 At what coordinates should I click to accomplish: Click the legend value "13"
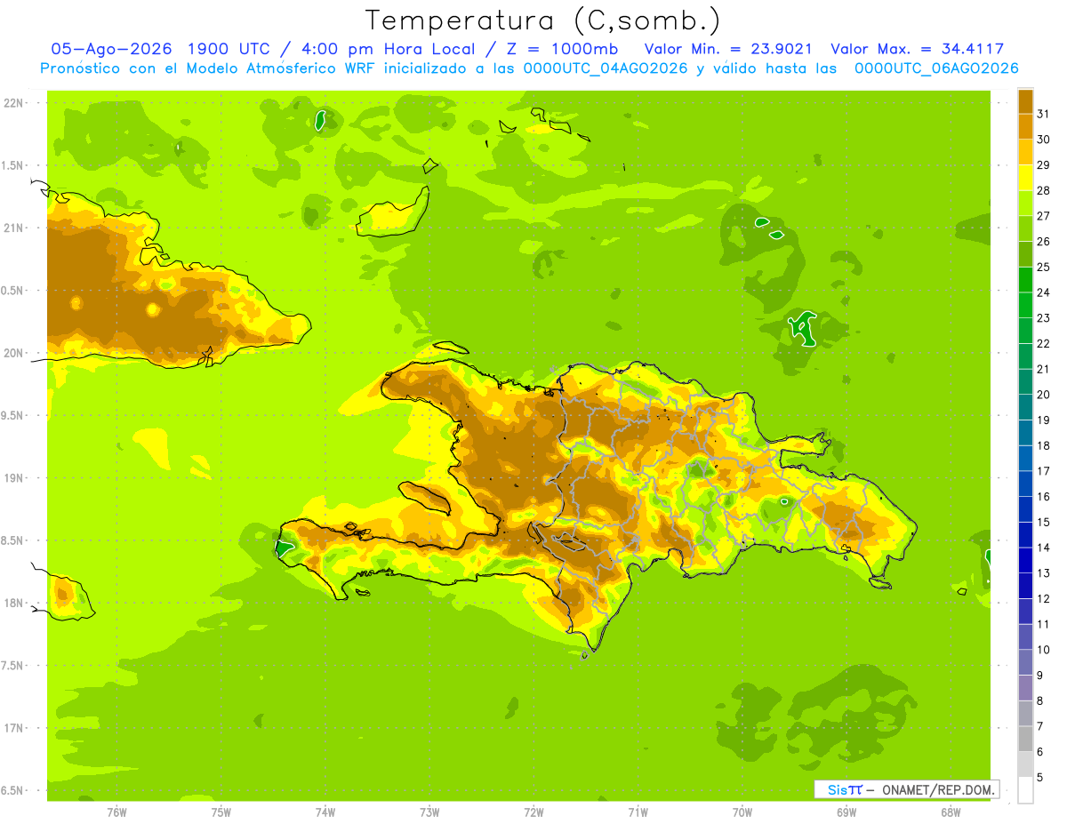coord(1044,573)
